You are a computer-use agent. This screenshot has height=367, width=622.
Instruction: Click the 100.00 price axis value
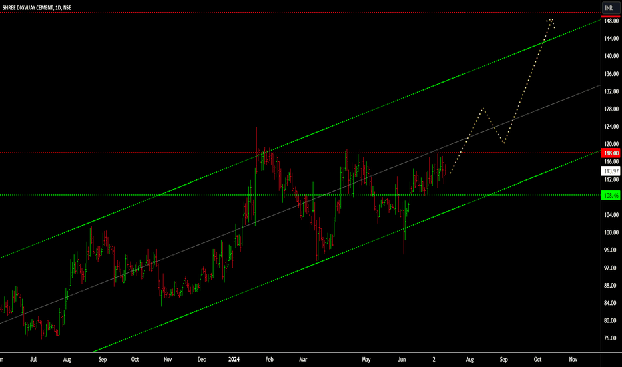(x=611, y=232)
